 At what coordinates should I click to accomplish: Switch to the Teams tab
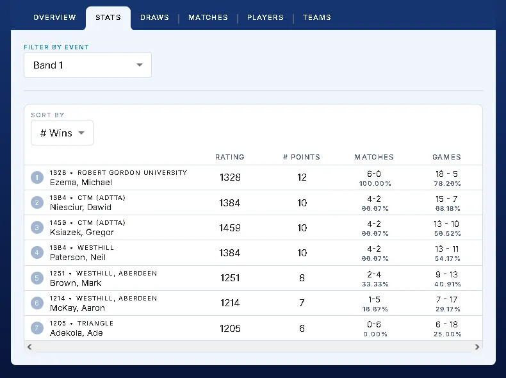pyautogui.click(x=317, y=17)
